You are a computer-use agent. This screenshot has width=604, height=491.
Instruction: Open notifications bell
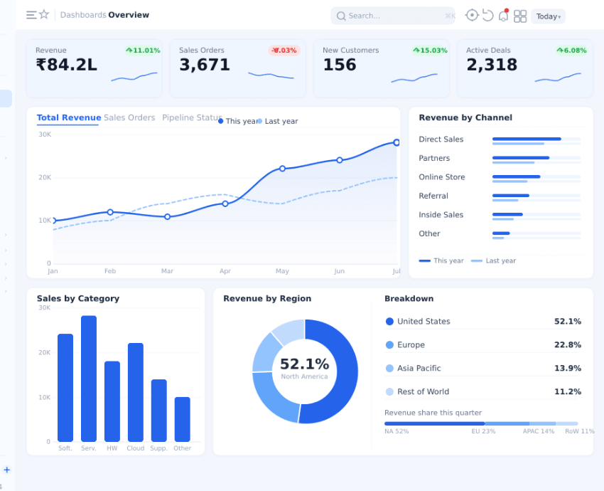504,16
